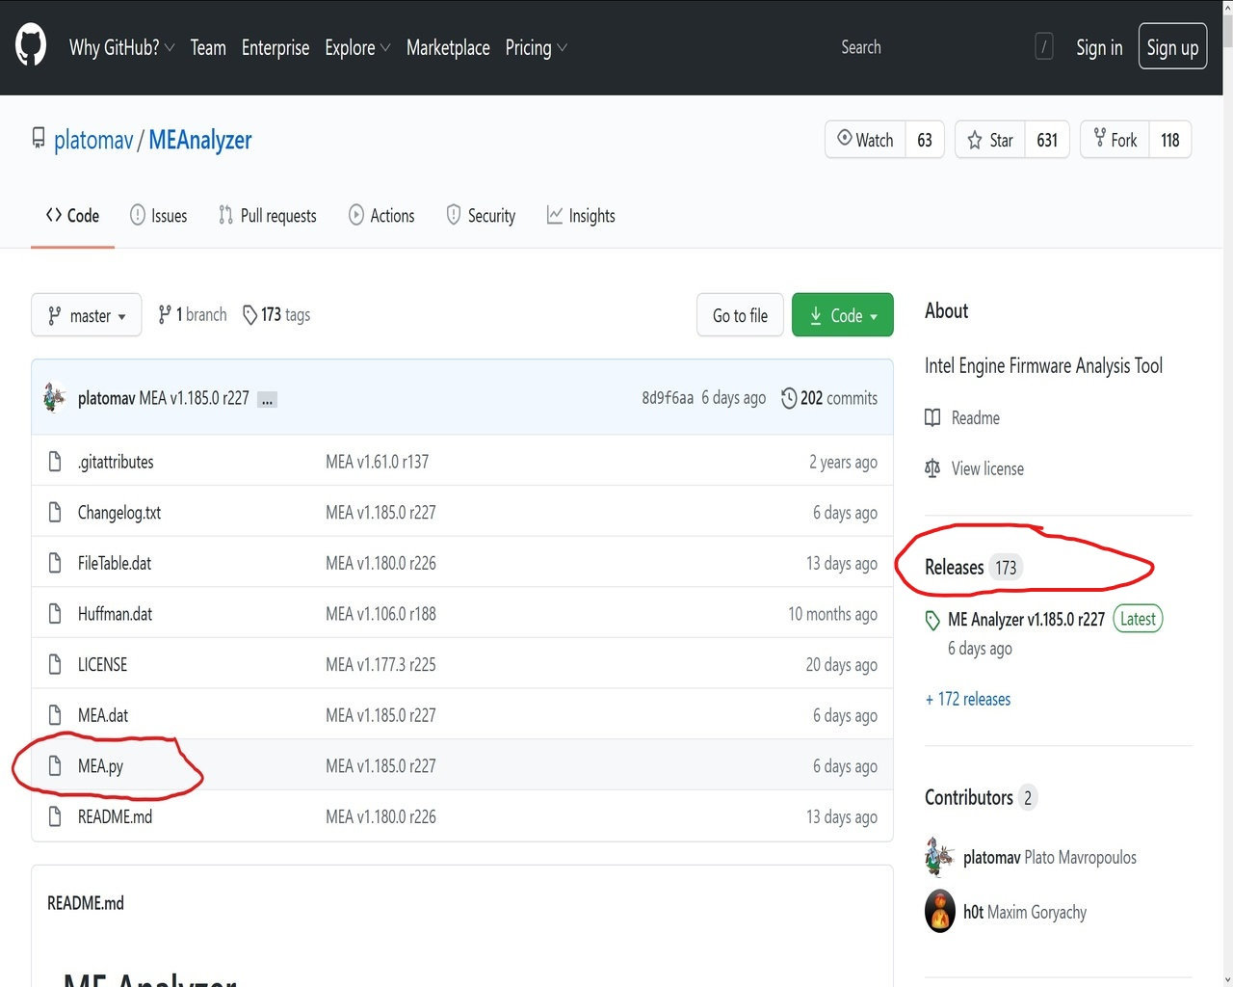Click the slash shortcut key icon in search

coord(1044,46)
